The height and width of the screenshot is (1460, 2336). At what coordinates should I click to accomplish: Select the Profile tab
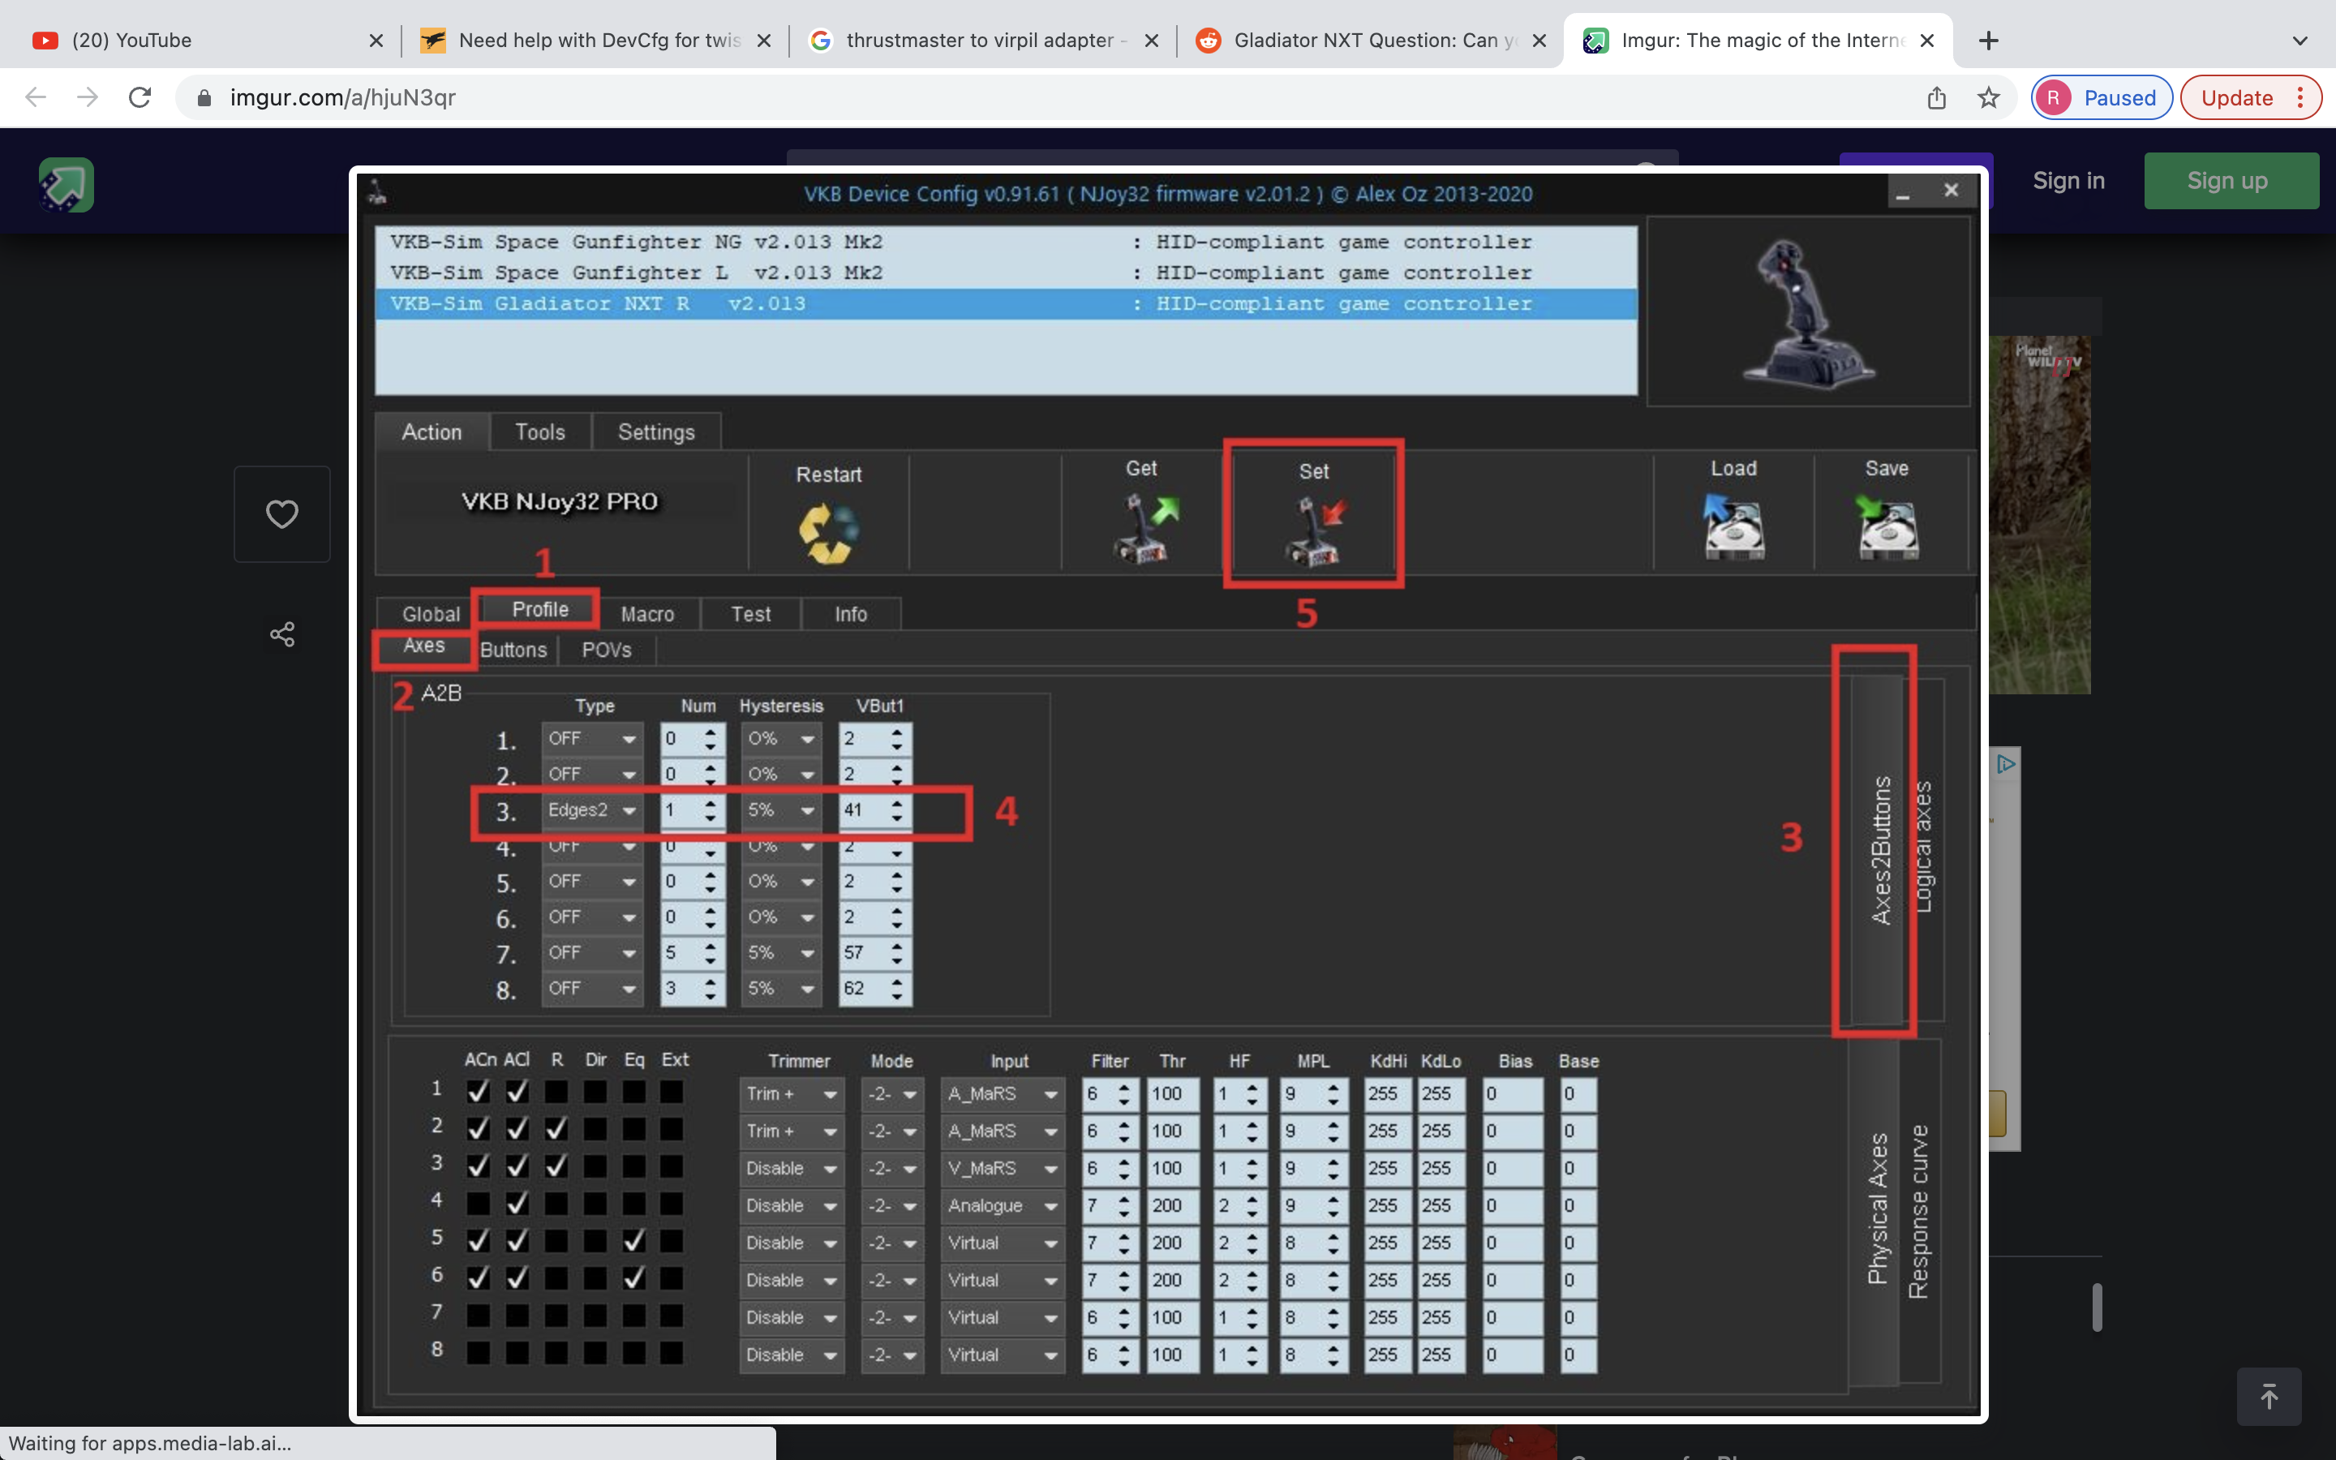(539, 609)
